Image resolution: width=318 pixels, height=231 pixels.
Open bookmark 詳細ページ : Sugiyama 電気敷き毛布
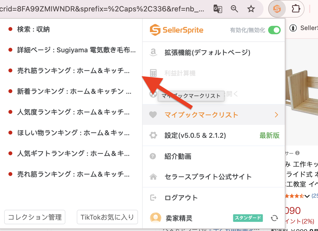77,50
